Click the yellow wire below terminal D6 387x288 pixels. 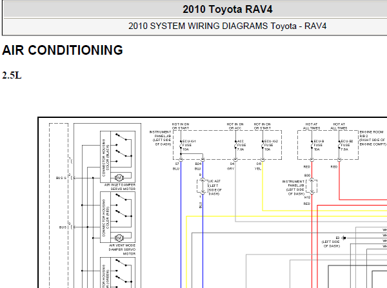click(x=263, y=186)
